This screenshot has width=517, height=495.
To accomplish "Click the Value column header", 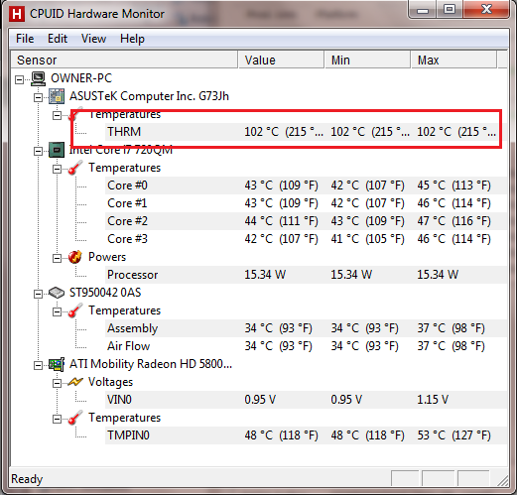I will [x=281, y=60].
